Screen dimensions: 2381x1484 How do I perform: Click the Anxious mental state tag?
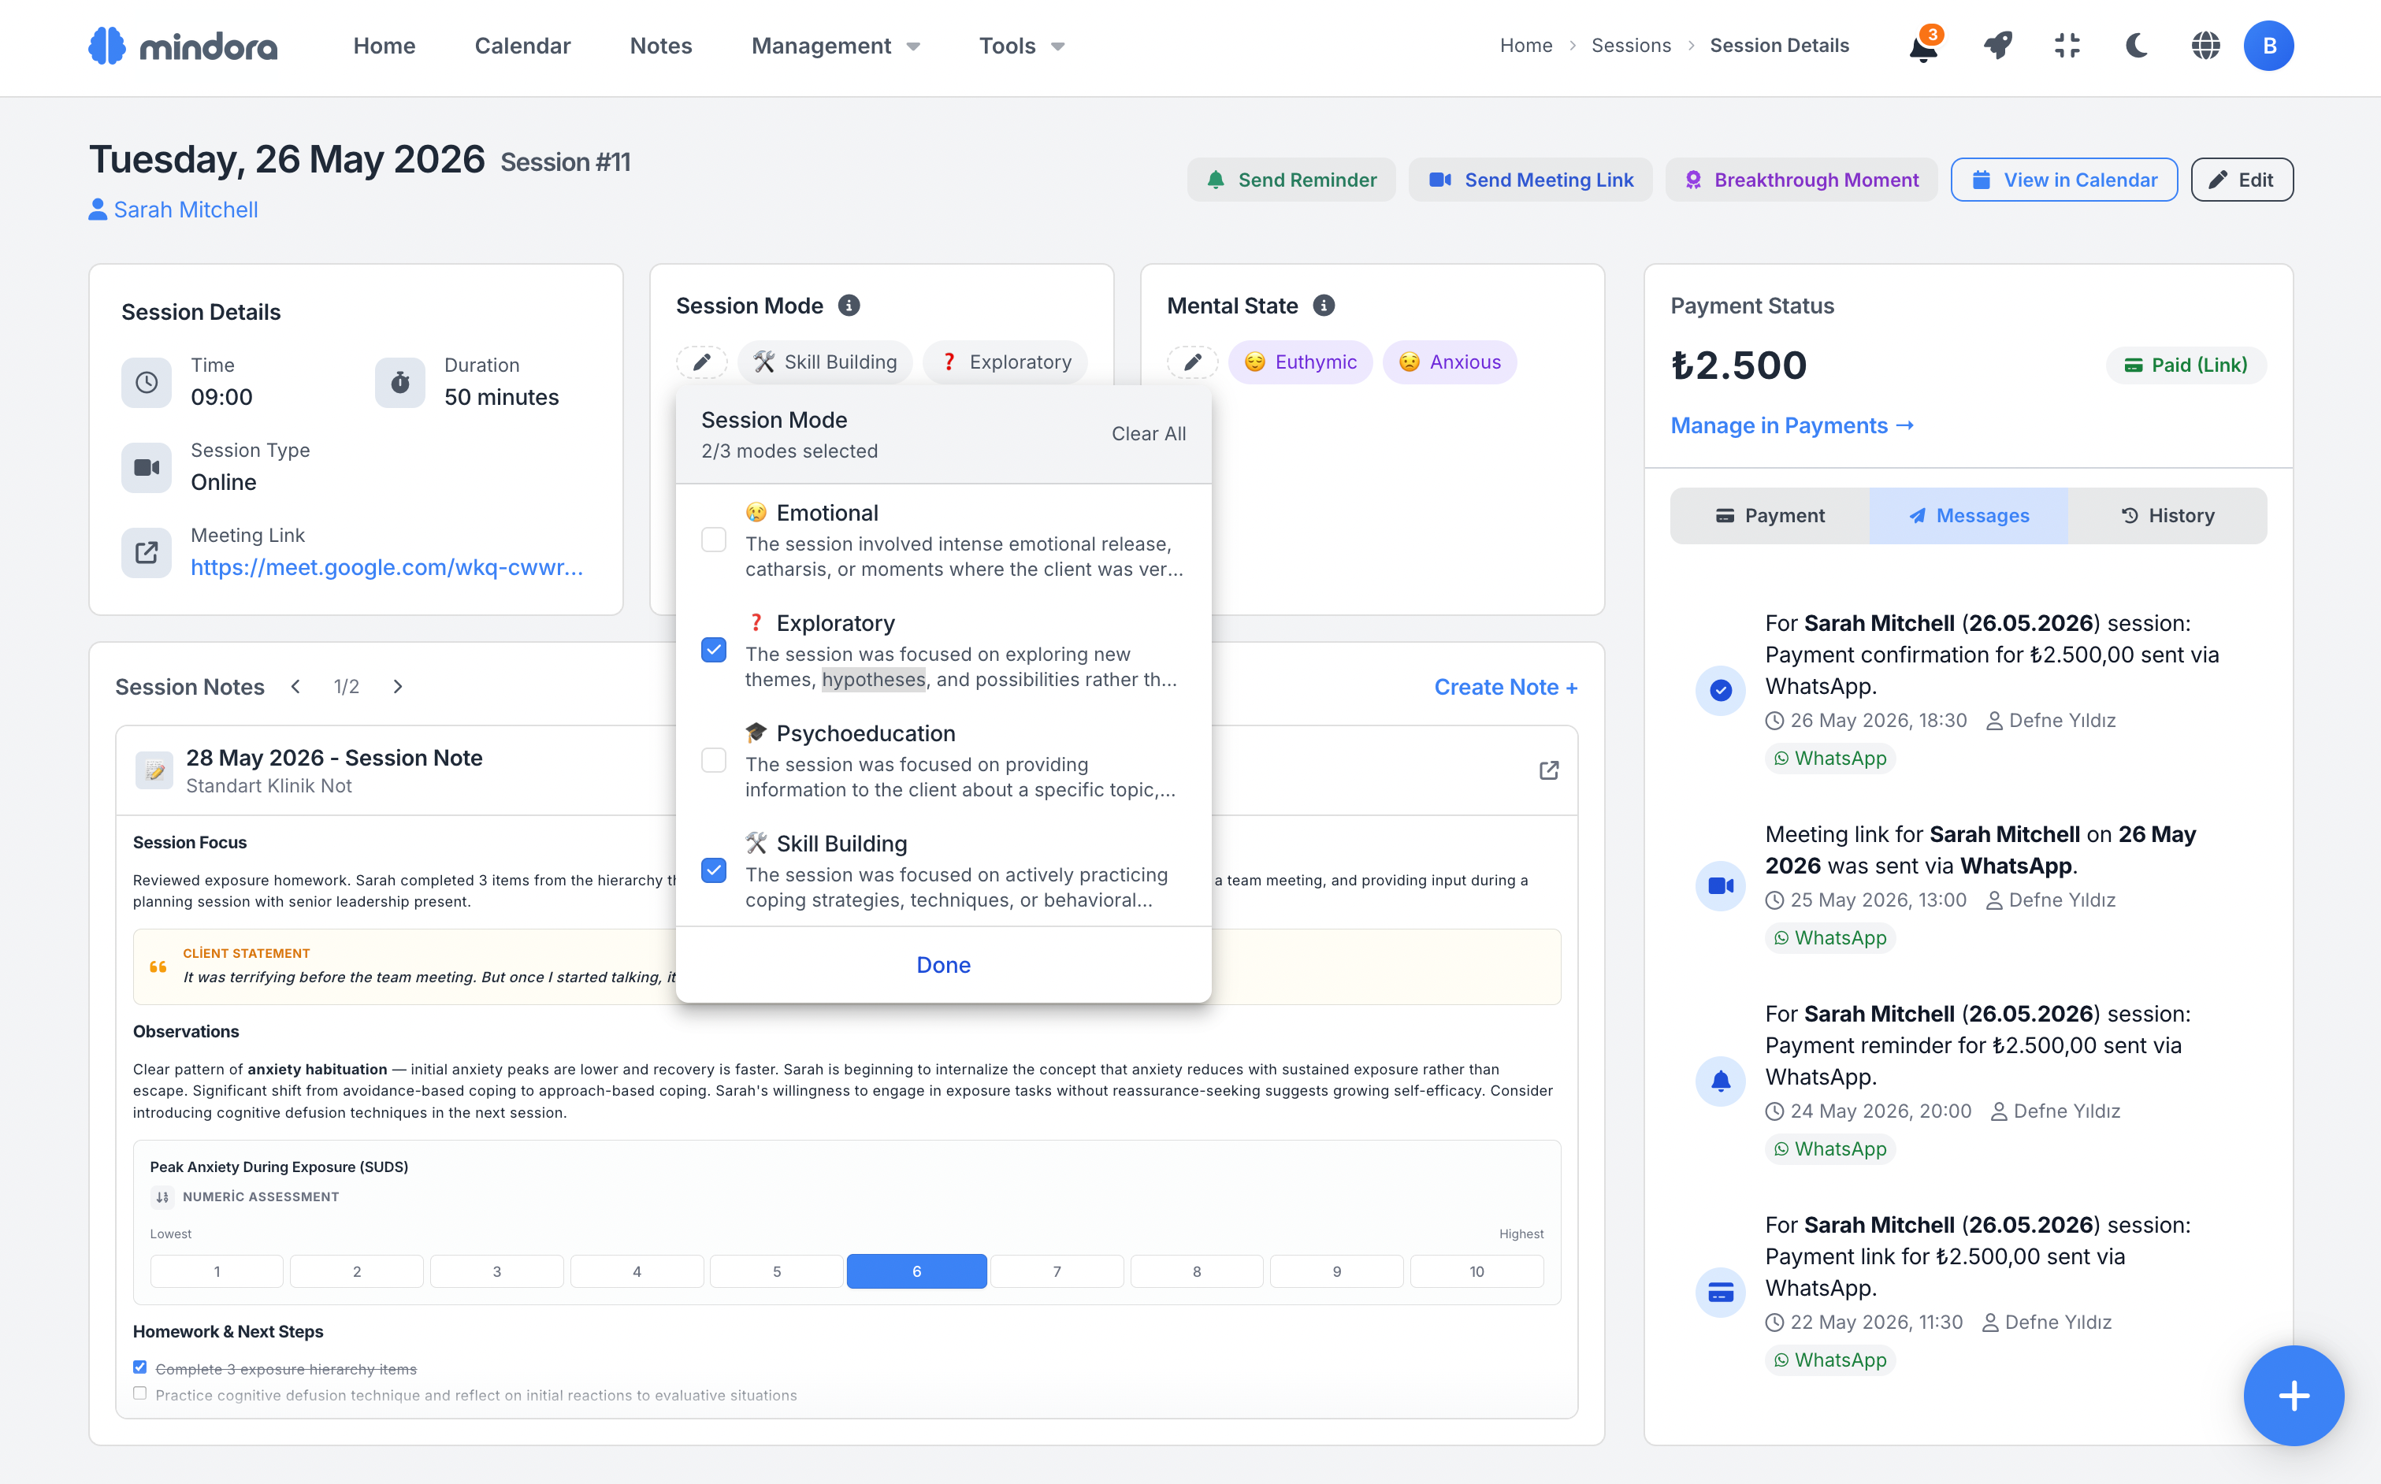(x=1450, y=362)
